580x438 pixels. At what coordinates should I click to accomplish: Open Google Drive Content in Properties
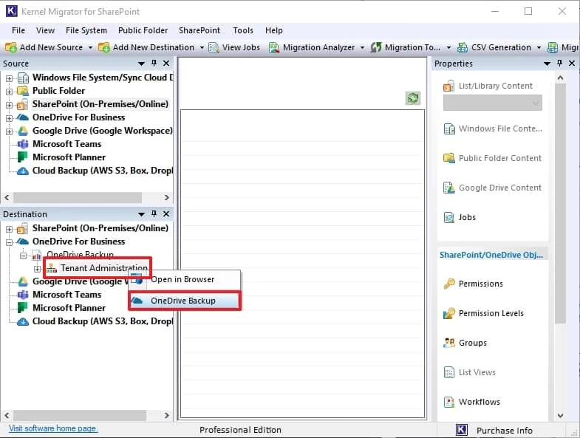coord(492,188)
